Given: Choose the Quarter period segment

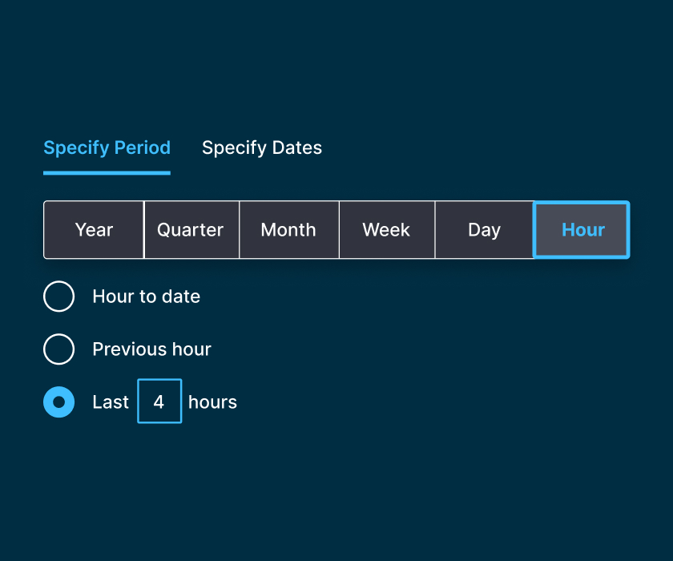Looking at the screenshot, I should (191, 230).
